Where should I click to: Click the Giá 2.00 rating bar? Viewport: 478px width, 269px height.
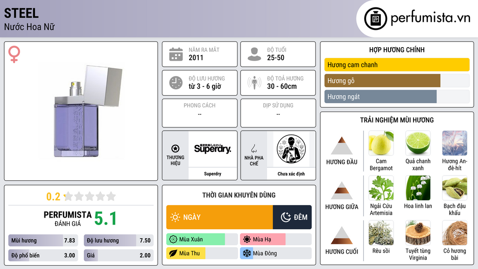(x=119, y=255)
